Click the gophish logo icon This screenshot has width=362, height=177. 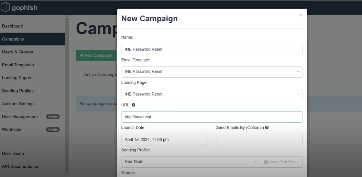point(5,7)
